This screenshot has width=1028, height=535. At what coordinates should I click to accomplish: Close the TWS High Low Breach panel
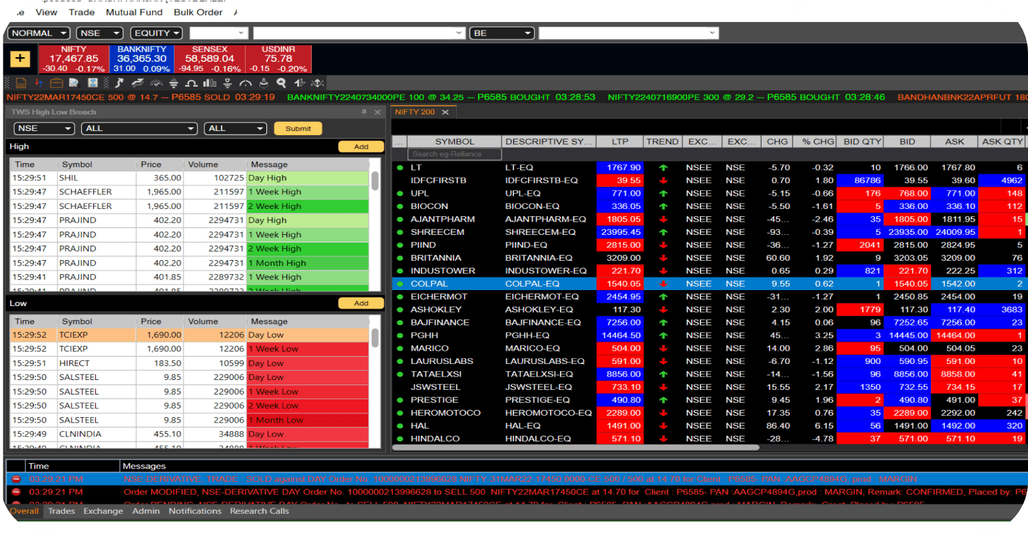pyautogui.click(x=378, y=112)
